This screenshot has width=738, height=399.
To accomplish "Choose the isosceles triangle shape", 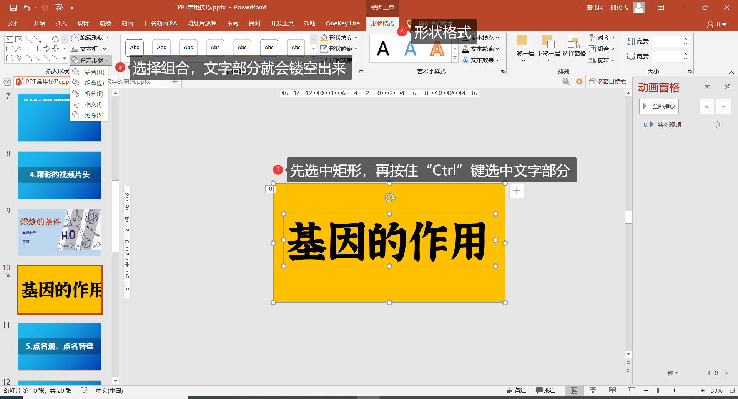I will (18, 49).
